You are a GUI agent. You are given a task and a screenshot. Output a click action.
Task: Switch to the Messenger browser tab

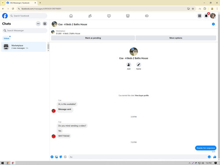(x=21, y=3)
